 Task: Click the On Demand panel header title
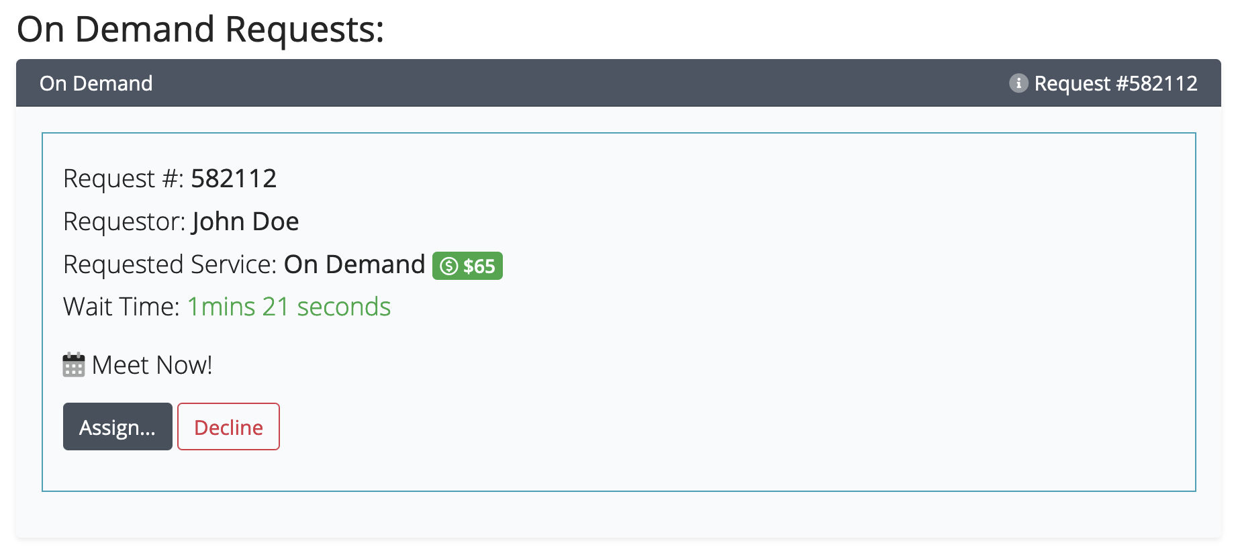[96, 83]
